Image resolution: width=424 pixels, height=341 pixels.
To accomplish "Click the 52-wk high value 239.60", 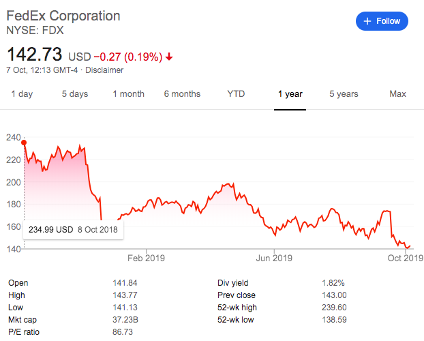I will point(334,308).
